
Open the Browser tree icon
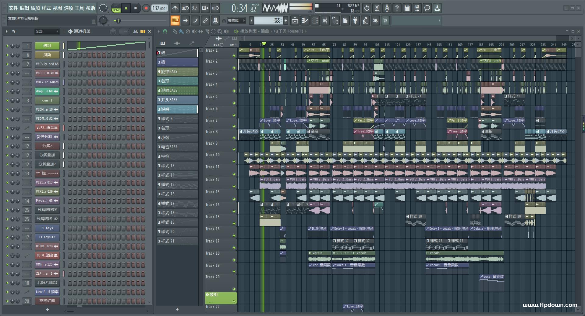[335, 21]
